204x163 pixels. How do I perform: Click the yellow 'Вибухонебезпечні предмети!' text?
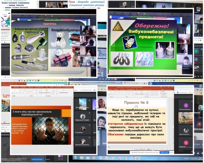tap(151, 34)
